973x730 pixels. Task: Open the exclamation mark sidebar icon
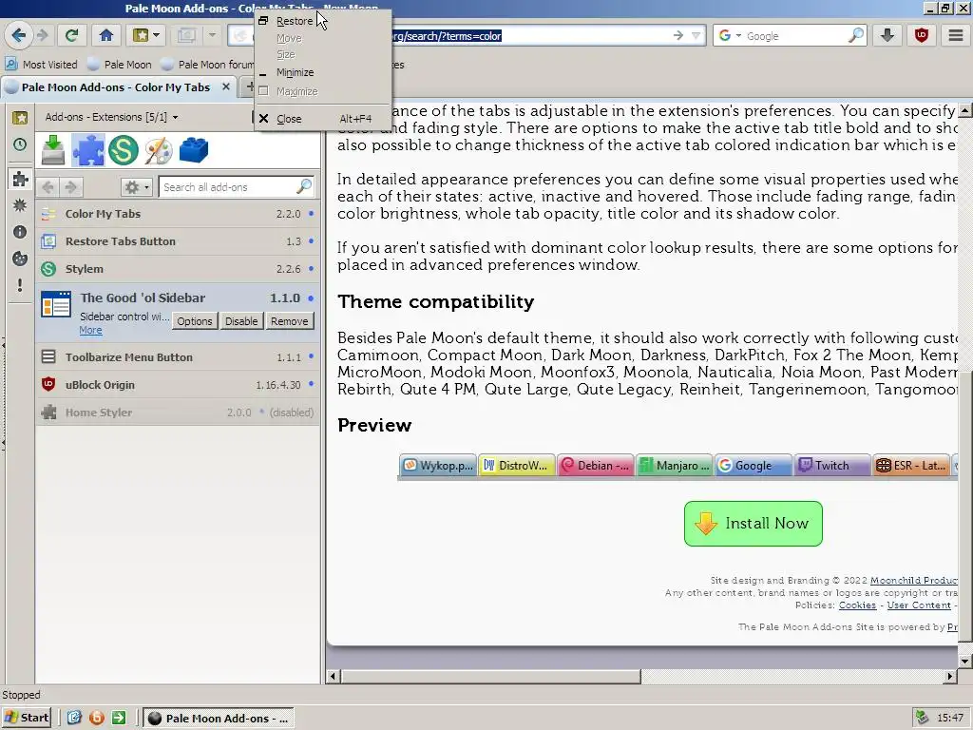(20, 285)
